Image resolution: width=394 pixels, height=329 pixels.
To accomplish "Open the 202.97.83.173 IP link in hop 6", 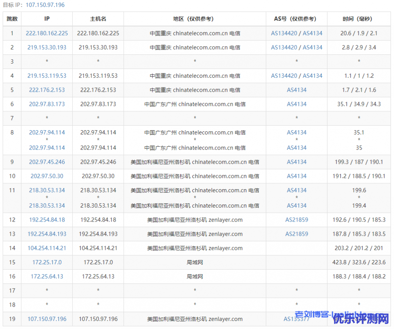I will 47,104.
